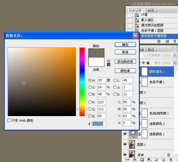Select the 色相/饱和度 1 layer name
The height and width of the screenshot is (162, 178).
159,113
